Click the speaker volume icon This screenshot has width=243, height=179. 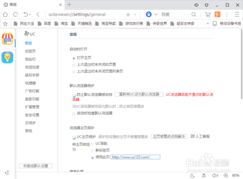[215, 176]
